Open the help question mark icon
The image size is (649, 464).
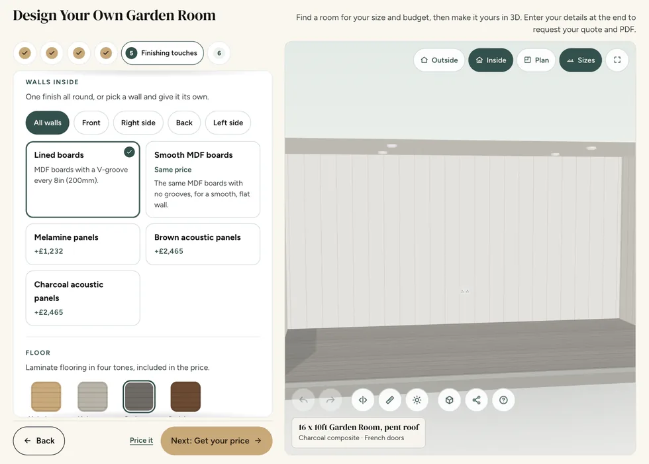[x=503, y=400]
